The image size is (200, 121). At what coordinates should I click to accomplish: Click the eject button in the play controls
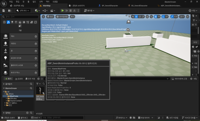pos(75,11)
